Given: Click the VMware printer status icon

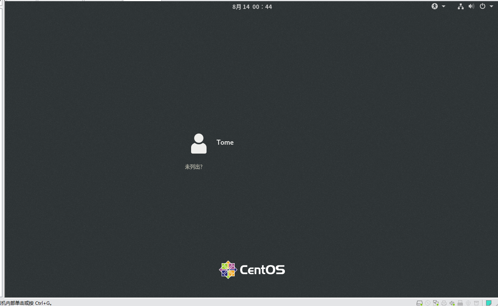Looking at the screenshot, I should 444,303.
